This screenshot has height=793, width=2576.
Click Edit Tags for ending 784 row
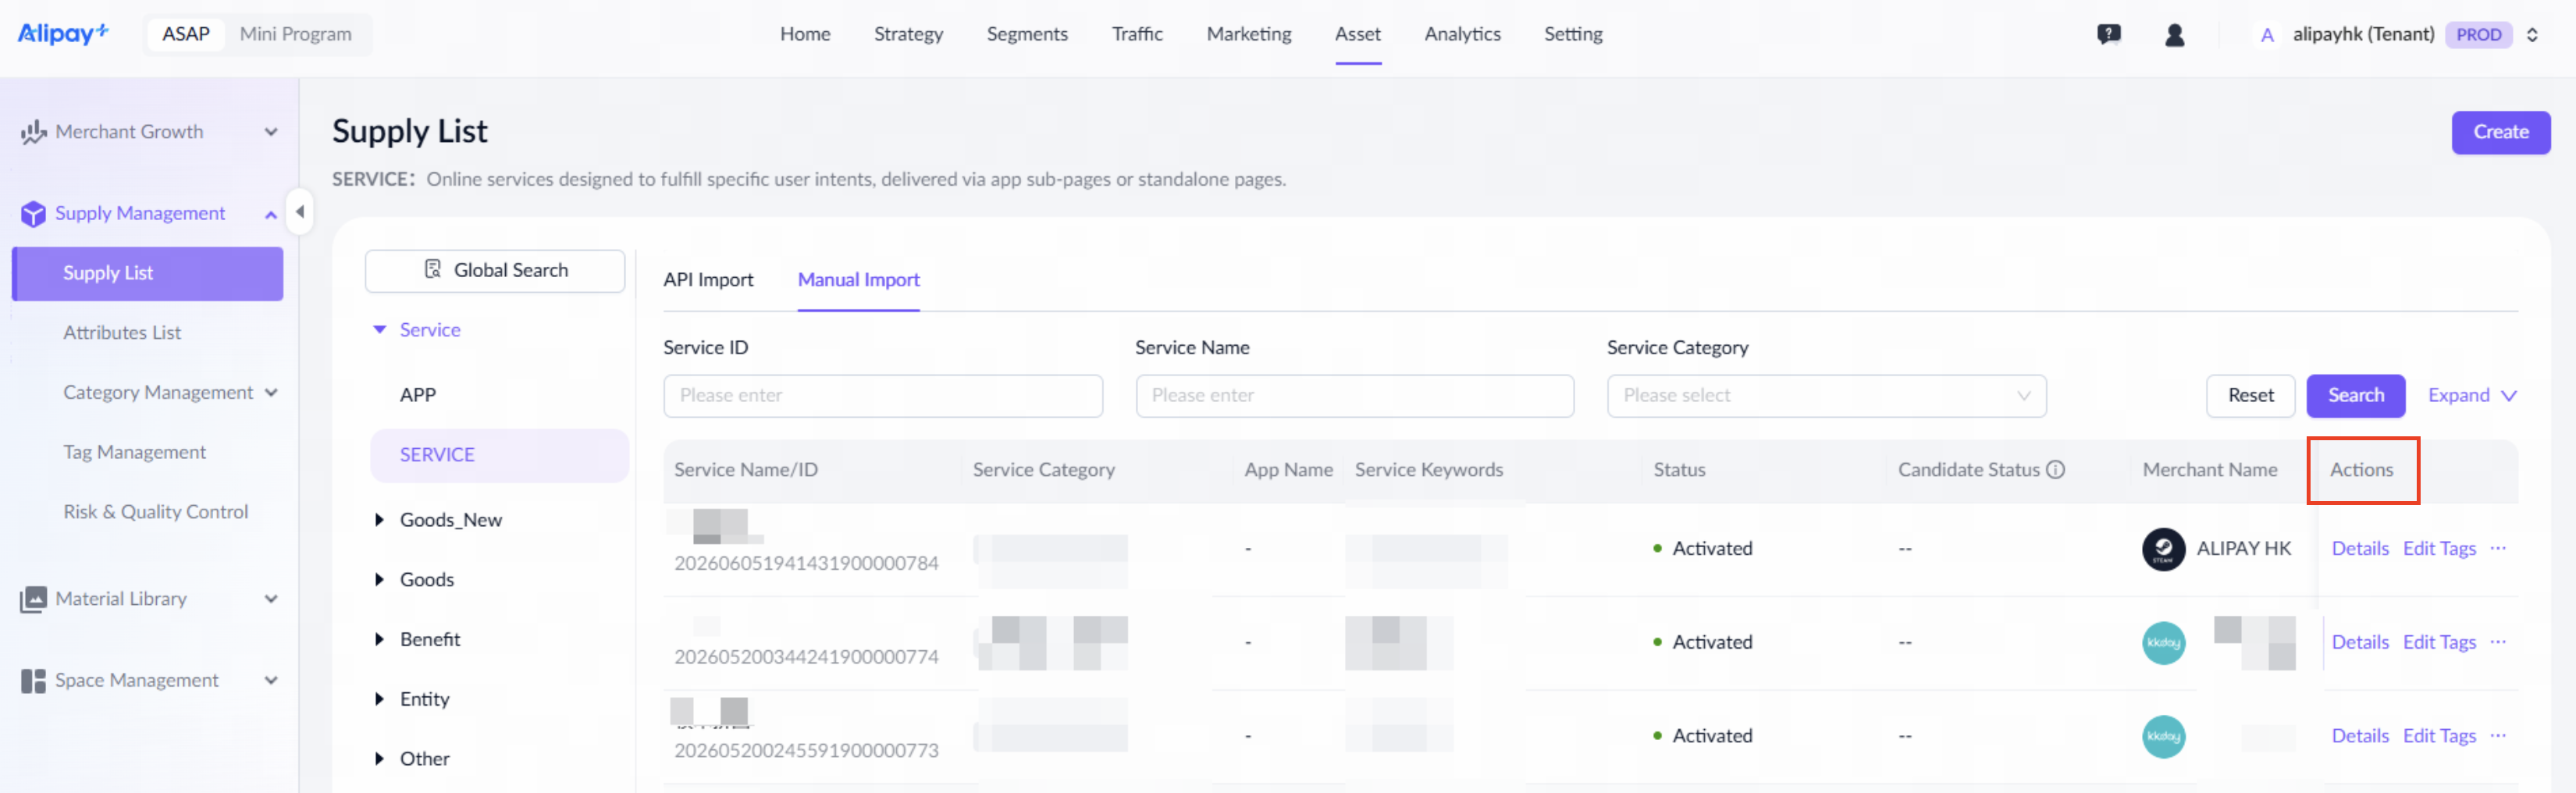[2439, 548]
